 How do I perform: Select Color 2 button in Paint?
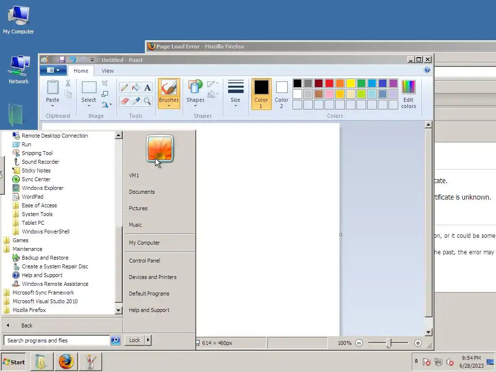281,94
